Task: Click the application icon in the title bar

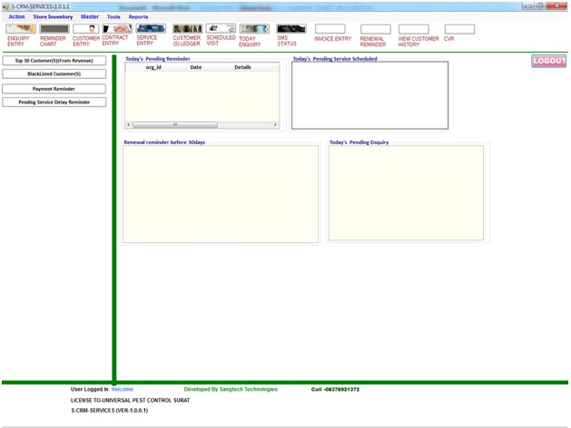Action: [5, 6]
